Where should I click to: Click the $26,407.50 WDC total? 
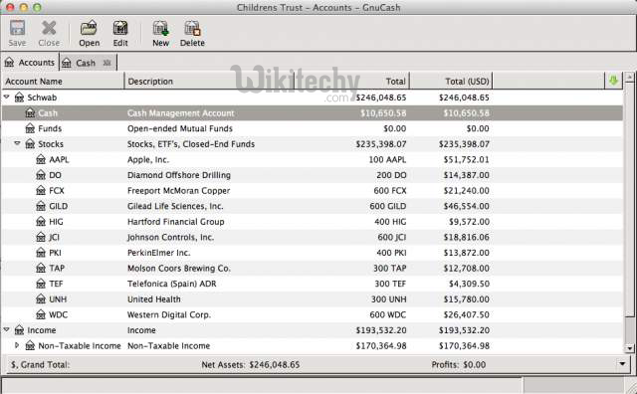[x=467, y=314]
